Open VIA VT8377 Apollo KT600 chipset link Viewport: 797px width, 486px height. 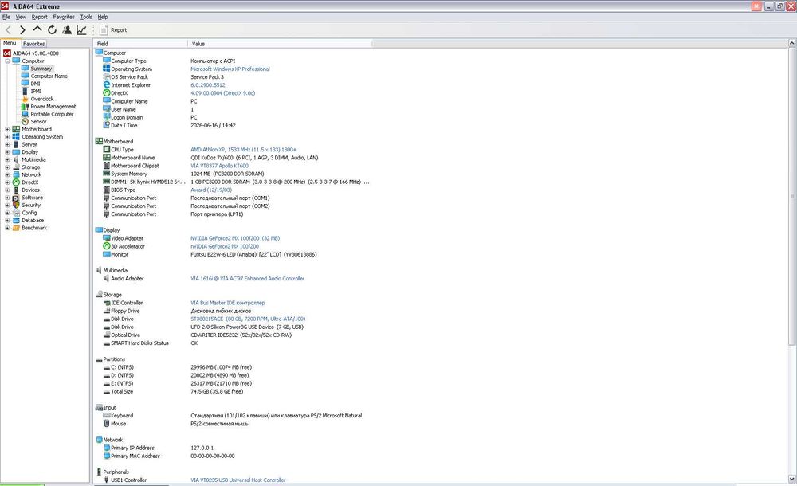pyautogui.click(x=220, y=166)
